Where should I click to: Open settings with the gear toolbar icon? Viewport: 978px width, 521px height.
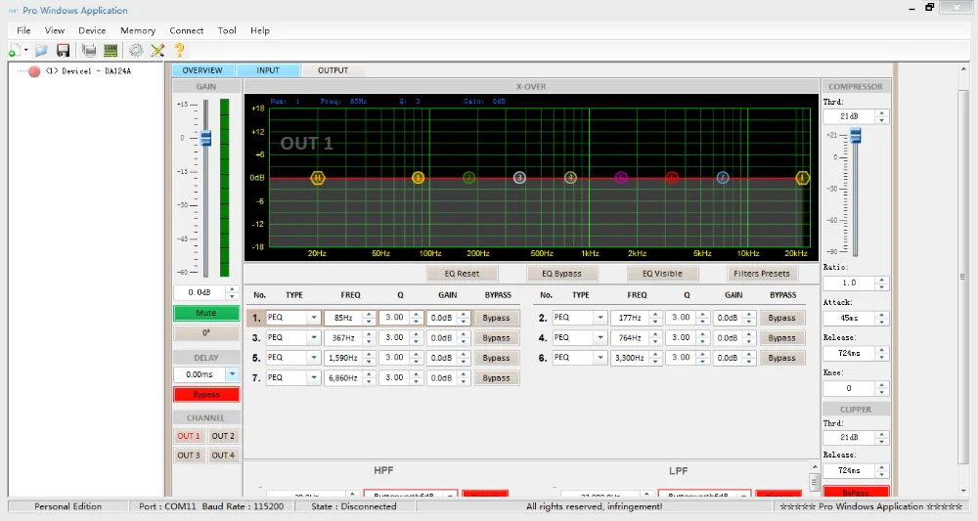(x=135, y=51)
